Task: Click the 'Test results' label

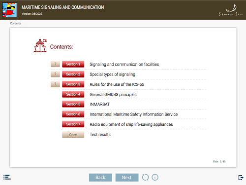Action: pyautogui.click(x=100, y=135)
